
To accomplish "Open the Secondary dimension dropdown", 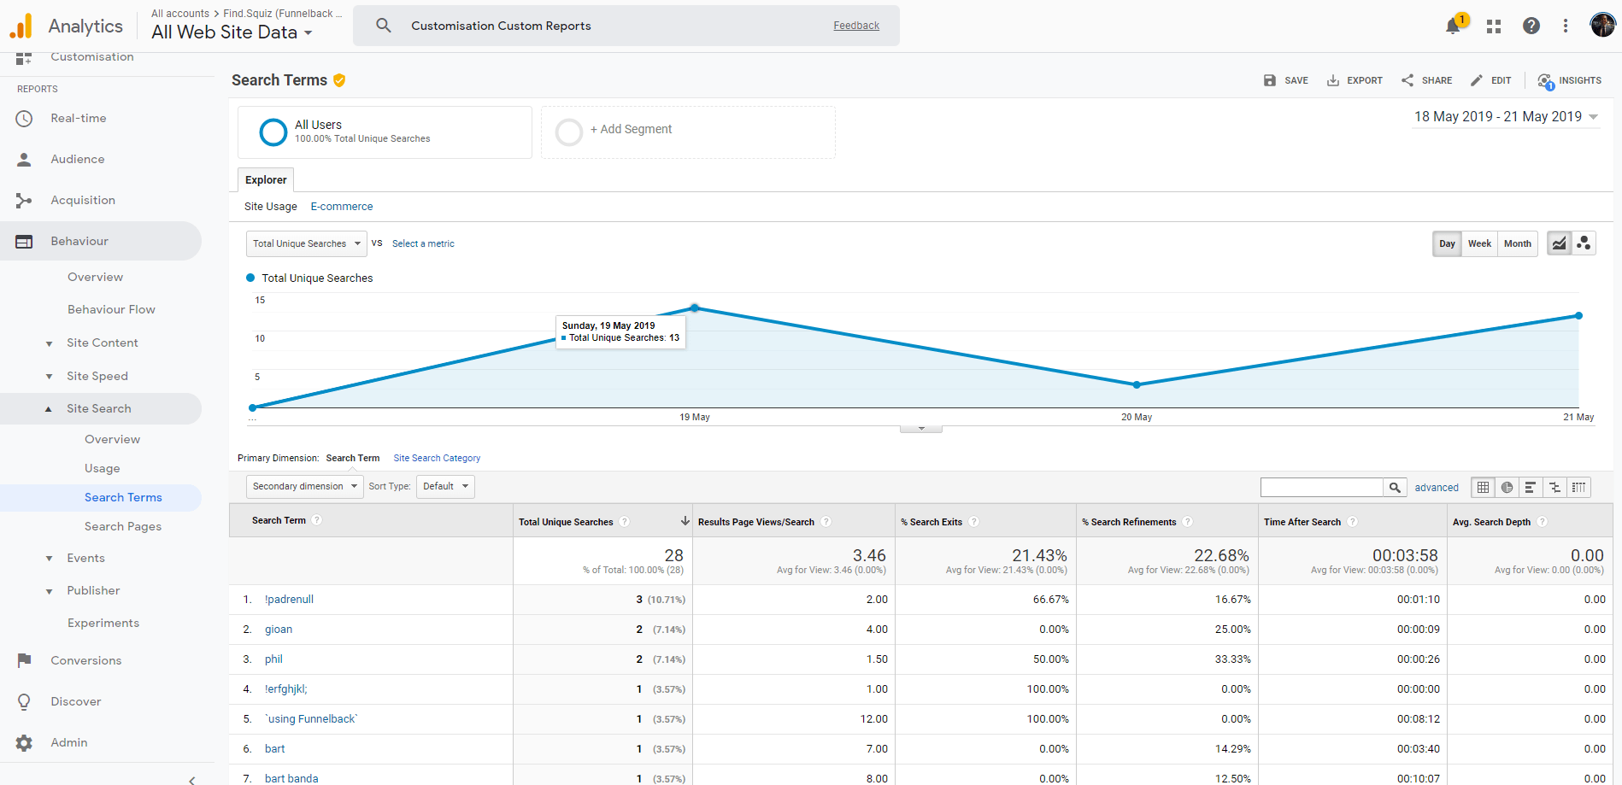I will [303, 486].
